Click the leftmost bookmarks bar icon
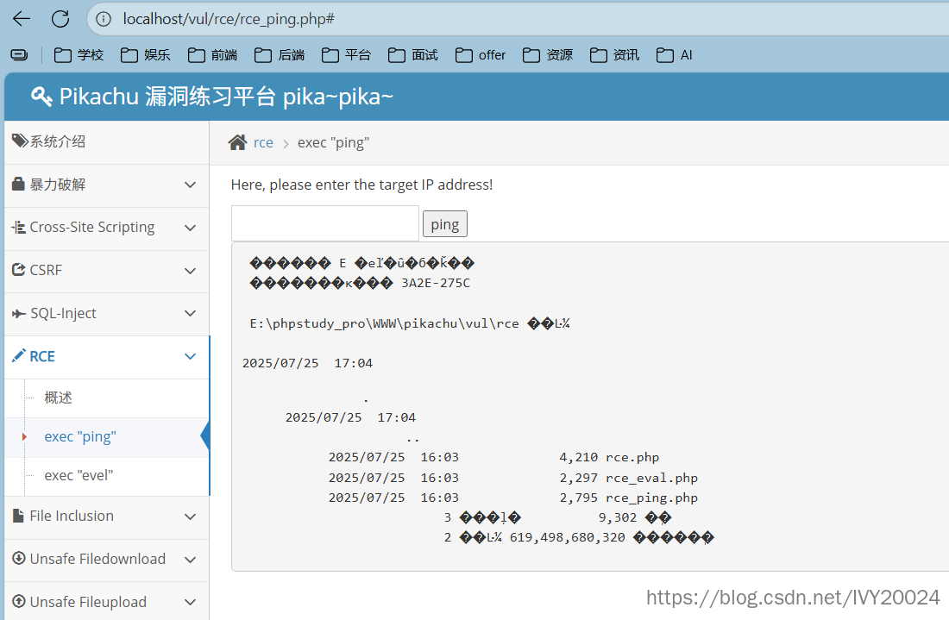The width and height of the screenshot is (949, 620). tap(19, 55)
